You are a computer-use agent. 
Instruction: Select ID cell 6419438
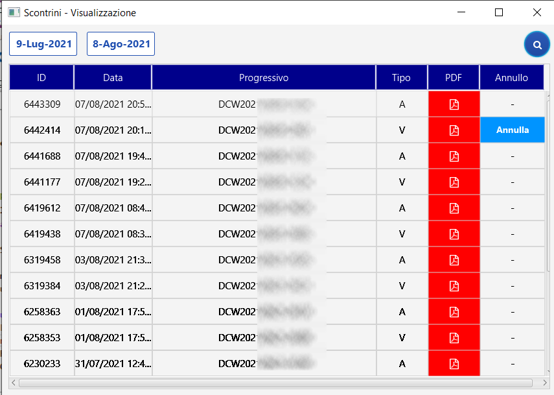pyautogui.click(x=42, y=233)
